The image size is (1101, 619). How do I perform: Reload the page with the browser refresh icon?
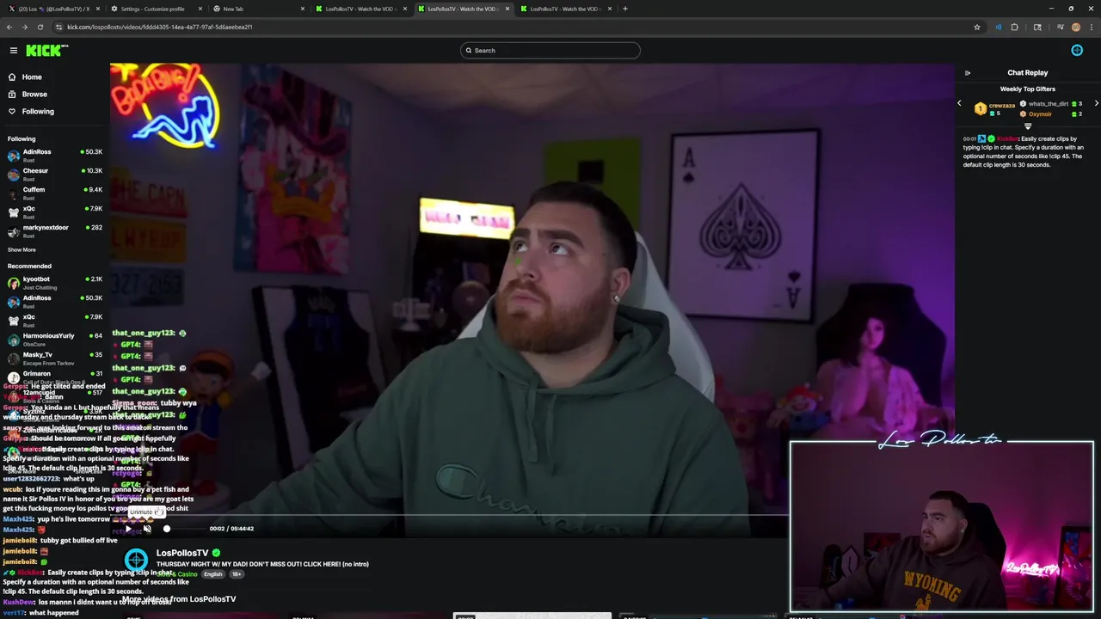[40, 27]
